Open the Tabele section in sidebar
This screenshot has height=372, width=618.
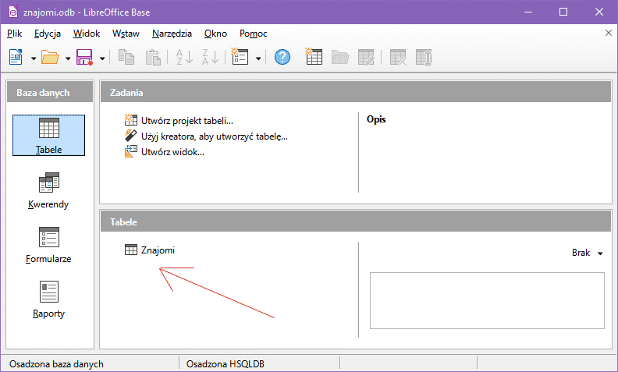(48, 134)
